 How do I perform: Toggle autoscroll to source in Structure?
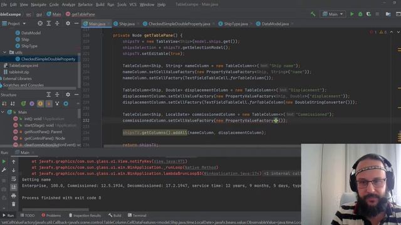pos(66,104)
